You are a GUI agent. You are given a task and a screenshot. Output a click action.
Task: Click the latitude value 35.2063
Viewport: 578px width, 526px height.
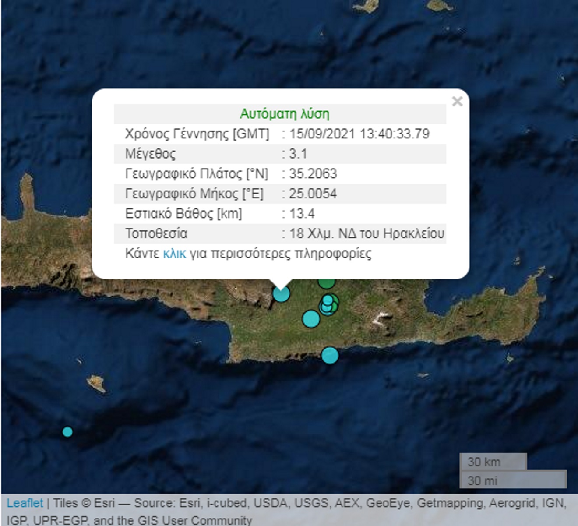coord(313,174)
